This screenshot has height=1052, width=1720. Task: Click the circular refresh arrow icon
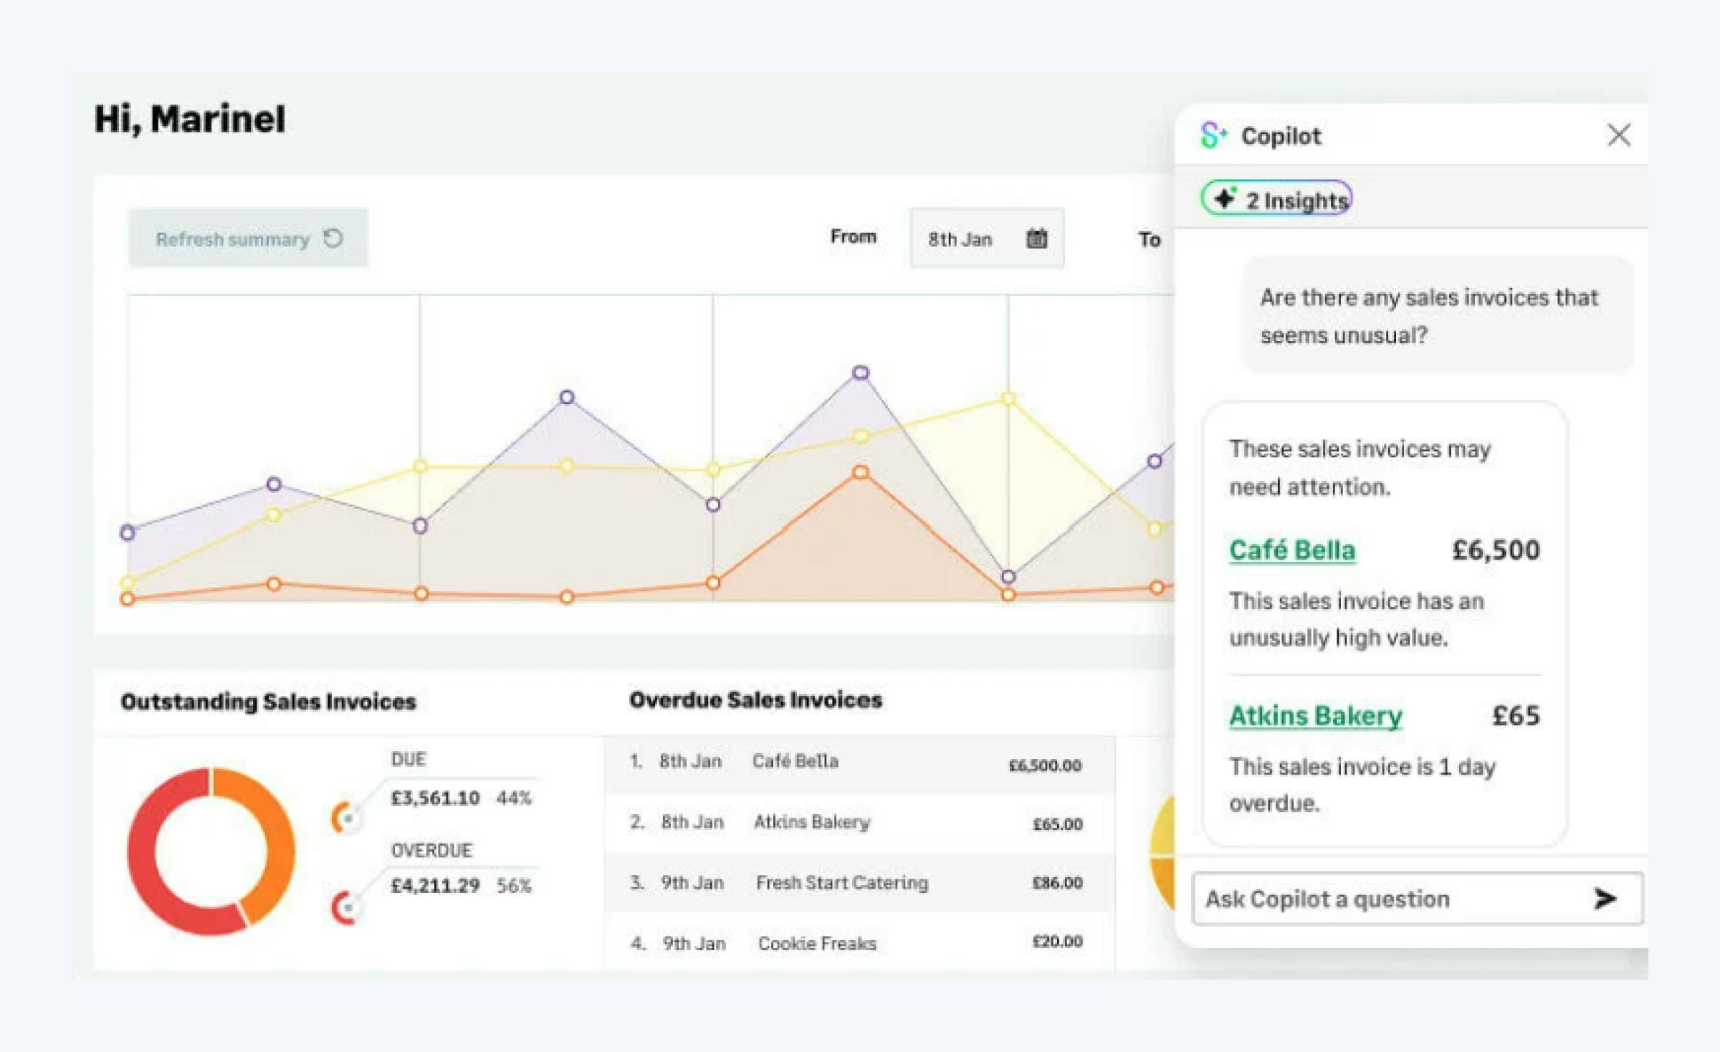click(333, 238)
